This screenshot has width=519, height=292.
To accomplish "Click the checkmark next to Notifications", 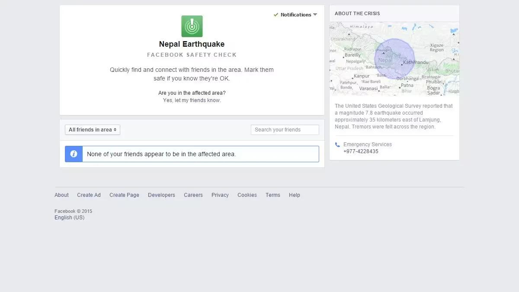I will [276, 15].
